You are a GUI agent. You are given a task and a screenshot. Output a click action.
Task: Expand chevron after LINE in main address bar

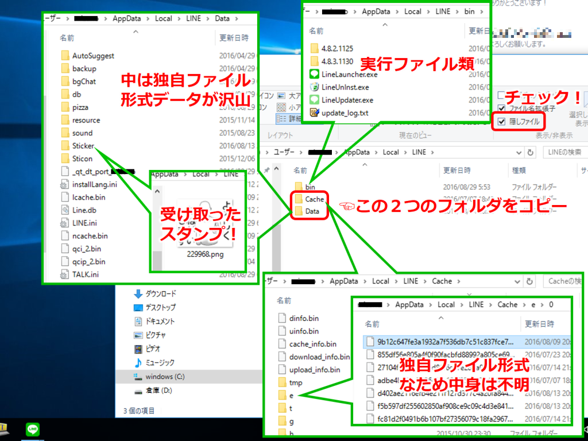(432, 152)
